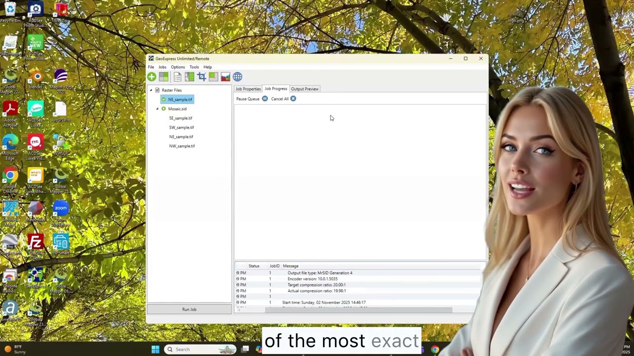Open Google Earth Pro desktop shortcut
This screenshot has width=634, height=356.
point(10,247)
